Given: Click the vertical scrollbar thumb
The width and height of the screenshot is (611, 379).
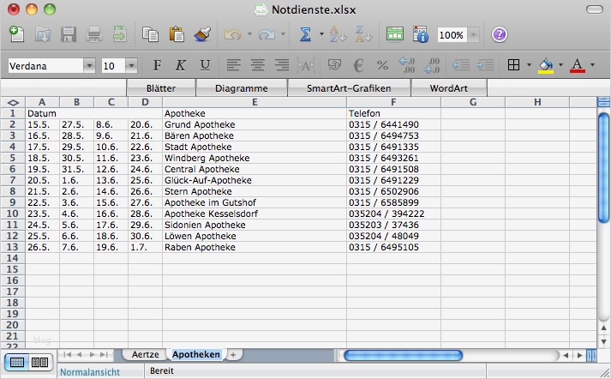Looking at the screenshot, I should click(603, 168).
